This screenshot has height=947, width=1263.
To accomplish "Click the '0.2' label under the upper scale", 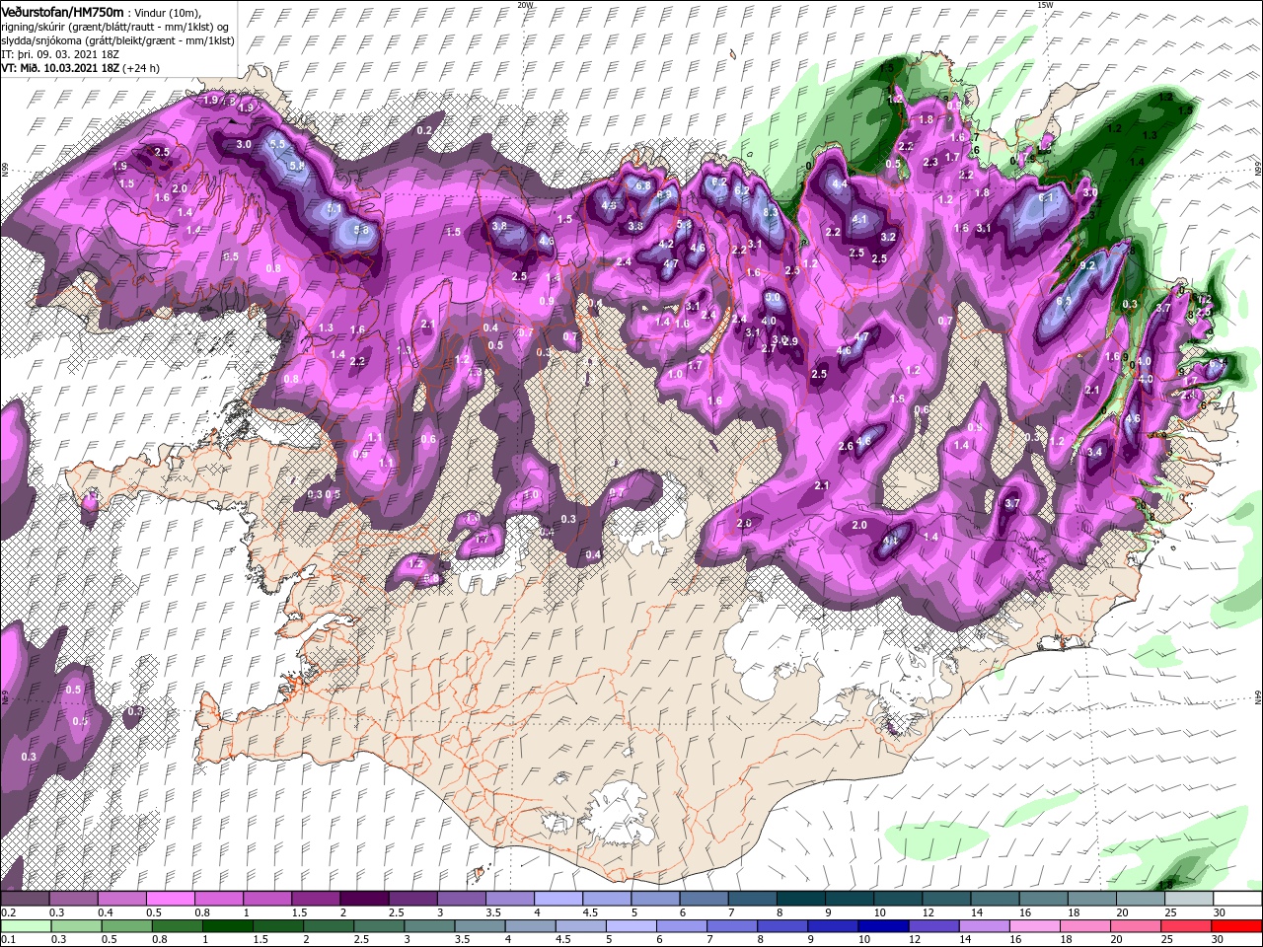I will pyautogui.click(x=8, y=912).
